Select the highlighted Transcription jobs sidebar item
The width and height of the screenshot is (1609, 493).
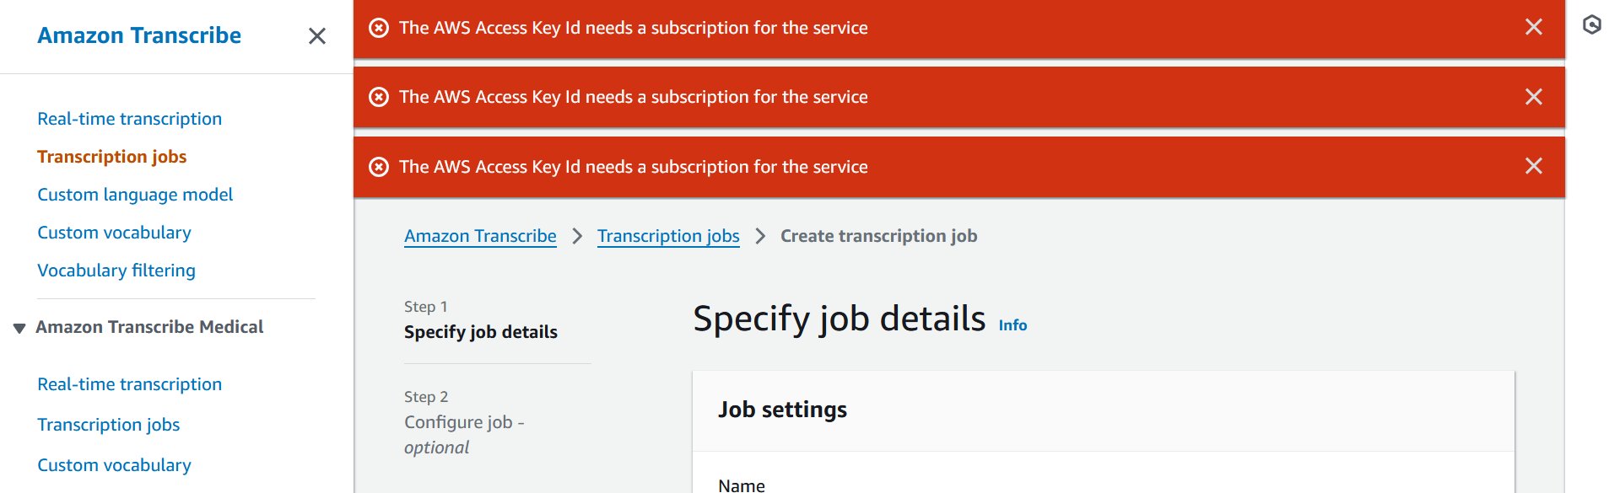coord(111,157)
